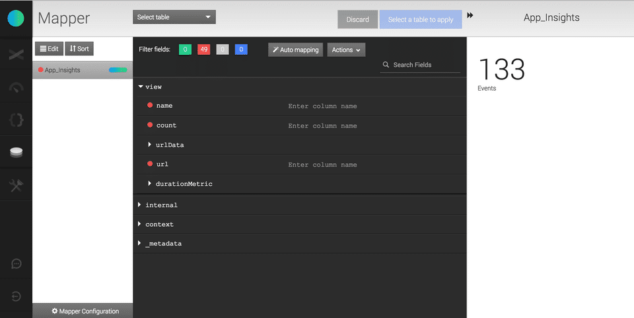Click the Mapper page title

coord(64,19)
